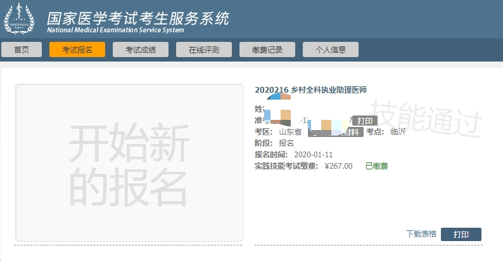Screen dimensions: 503x262
Task: Click the 开始新的报名 panel
Action: pos(129,162)
